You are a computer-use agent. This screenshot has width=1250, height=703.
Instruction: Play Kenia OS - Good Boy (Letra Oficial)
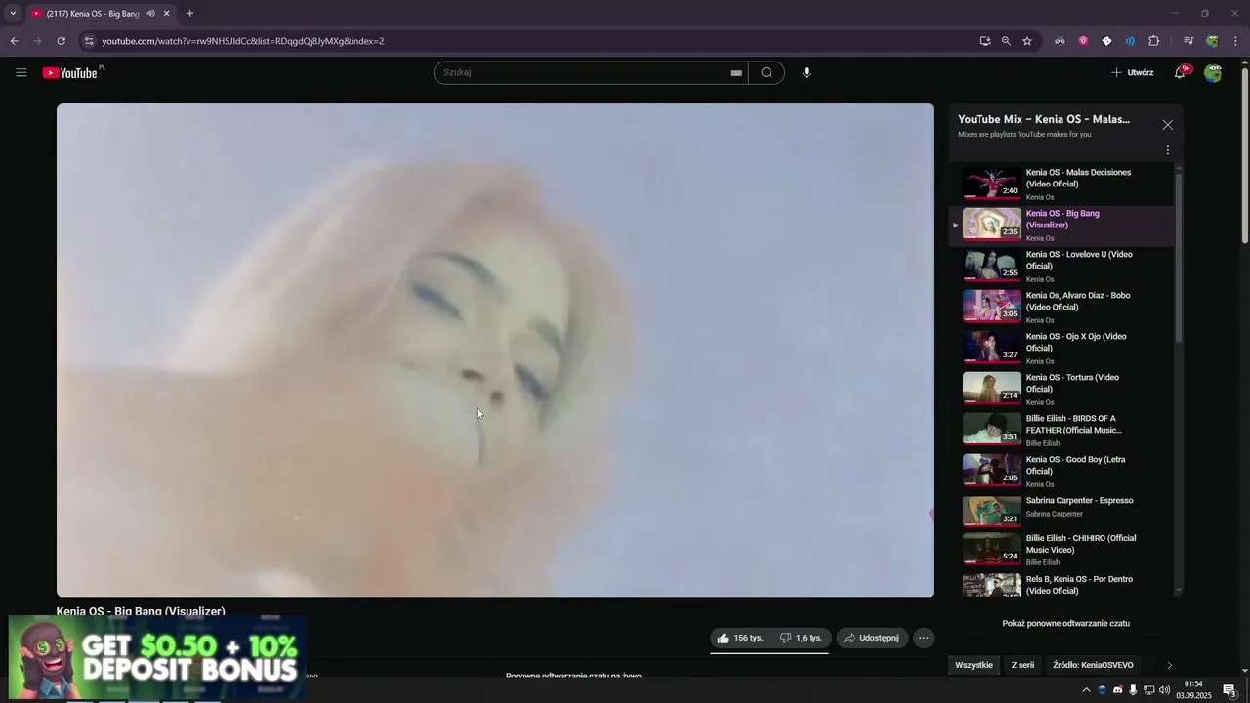click(x=1063, y=471)
